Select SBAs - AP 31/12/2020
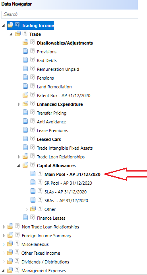 [66, 201]
